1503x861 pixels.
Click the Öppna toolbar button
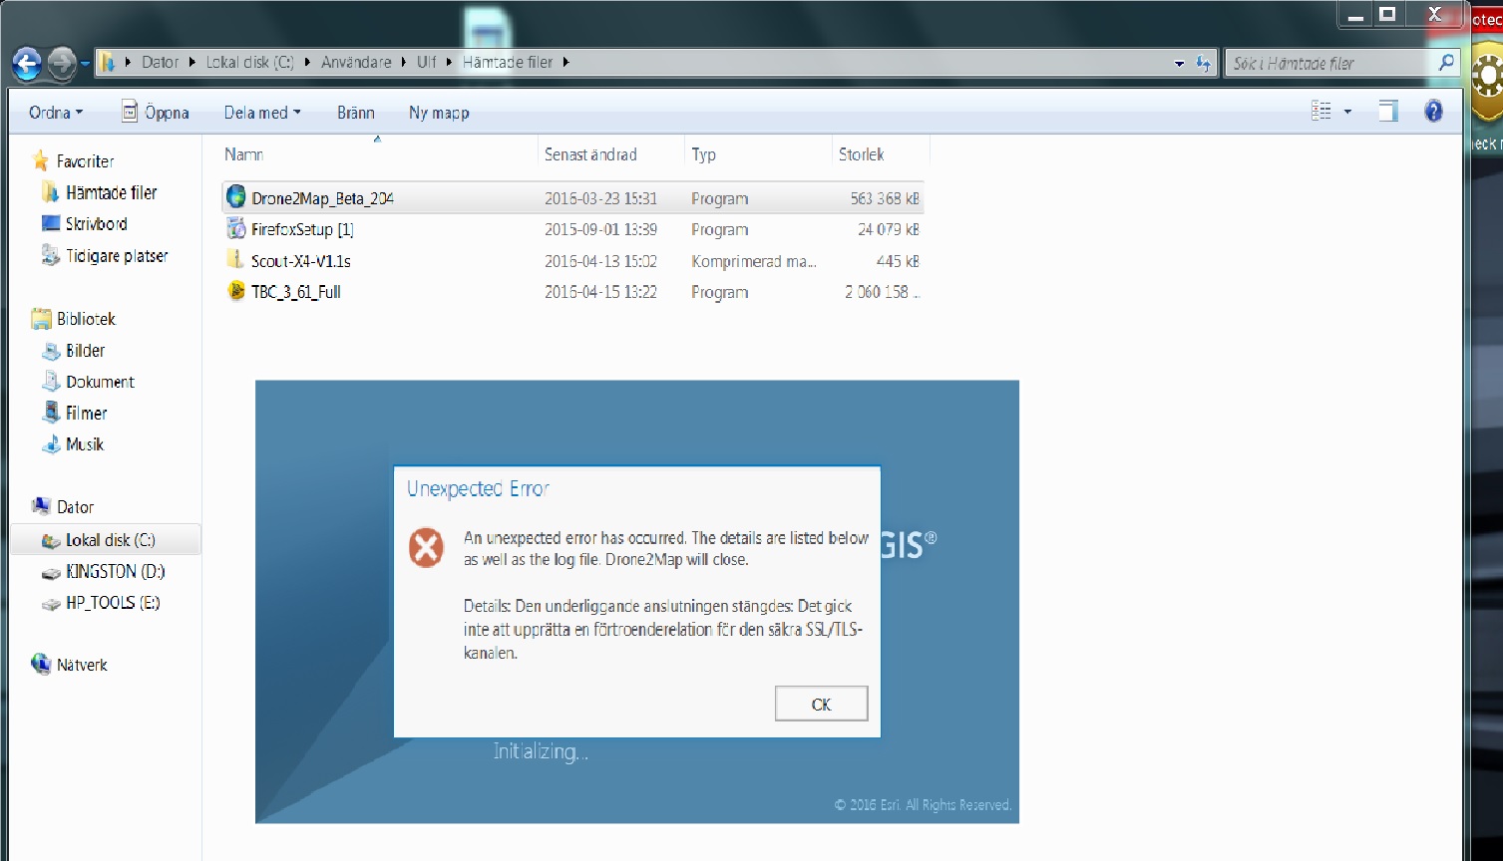(156, 113)
